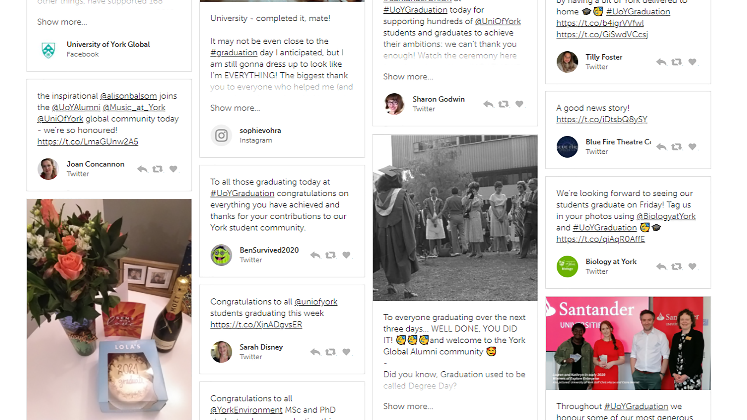This screenshot has height=420, width=747.
Task: Like Sharon Godwin's tweet
Action: click(519, 104)
